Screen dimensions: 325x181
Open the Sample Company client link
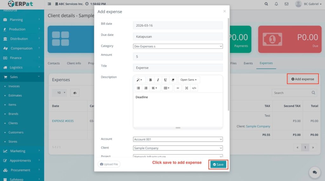258,126
